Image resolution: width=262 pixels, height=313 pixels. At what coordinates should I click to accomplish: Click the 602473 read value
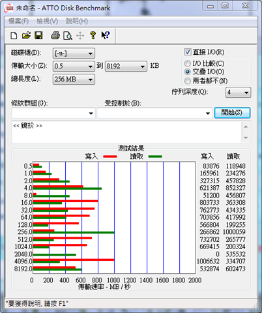[x=236, y=269]
